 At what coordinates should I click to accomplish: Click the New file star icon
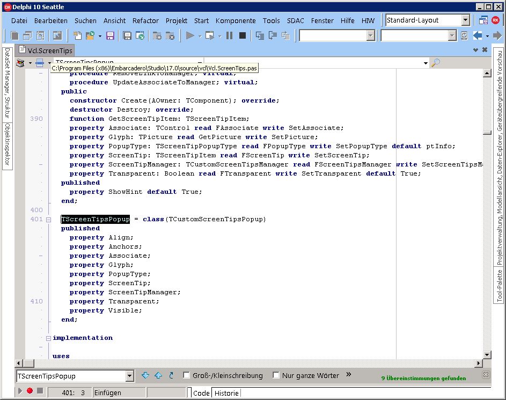77,35
